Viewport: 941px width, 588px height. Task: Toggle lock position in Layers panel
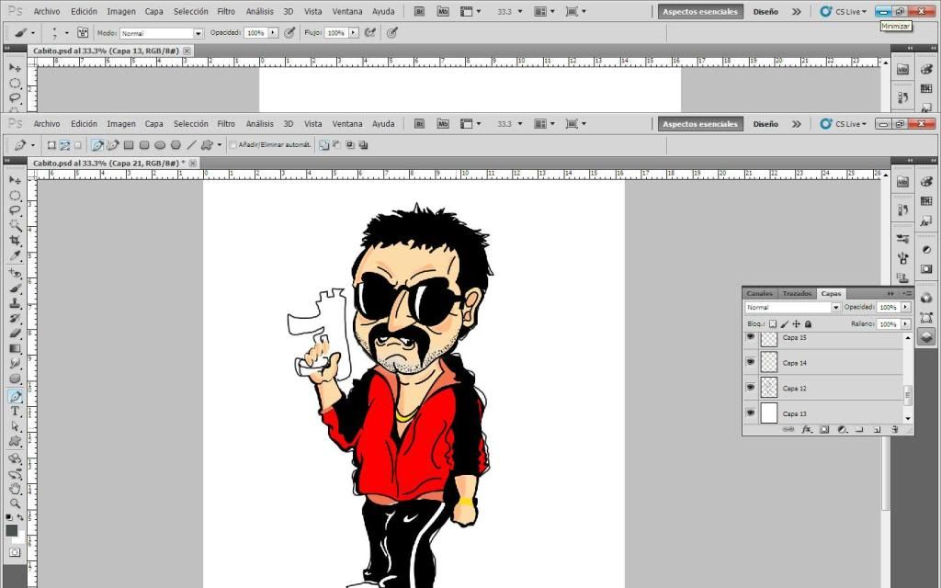[797, 324]
